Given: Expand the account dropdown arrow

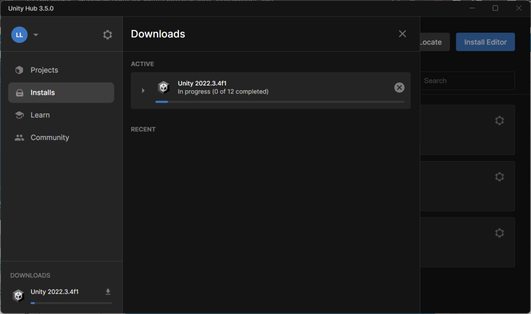Looking at the screenshot, I should (36, 35).
